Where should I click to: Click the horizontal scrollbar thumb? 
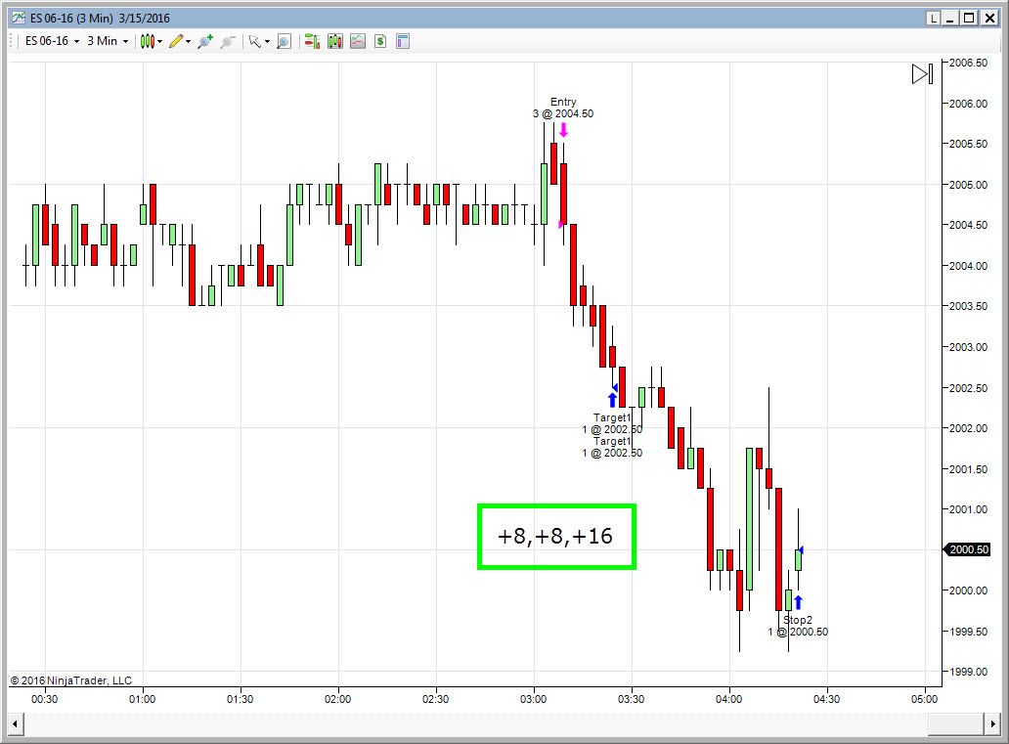click(955, 724)
